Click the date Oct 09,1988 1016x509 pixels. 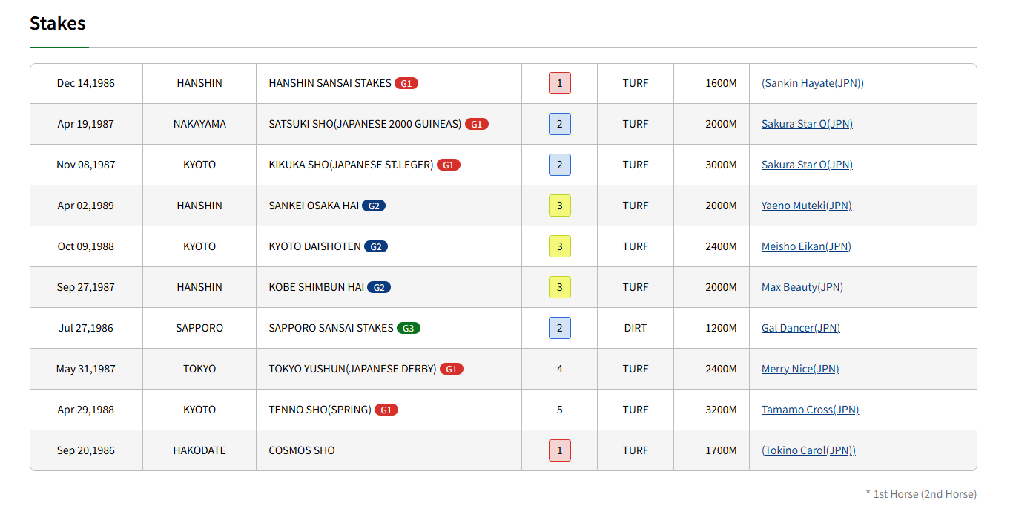[x=86, y=246]
